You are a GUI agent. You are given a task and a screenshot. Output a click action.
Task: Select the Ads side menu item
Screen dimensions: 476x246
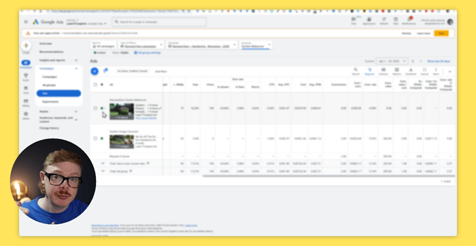click(x=58, y=93)
